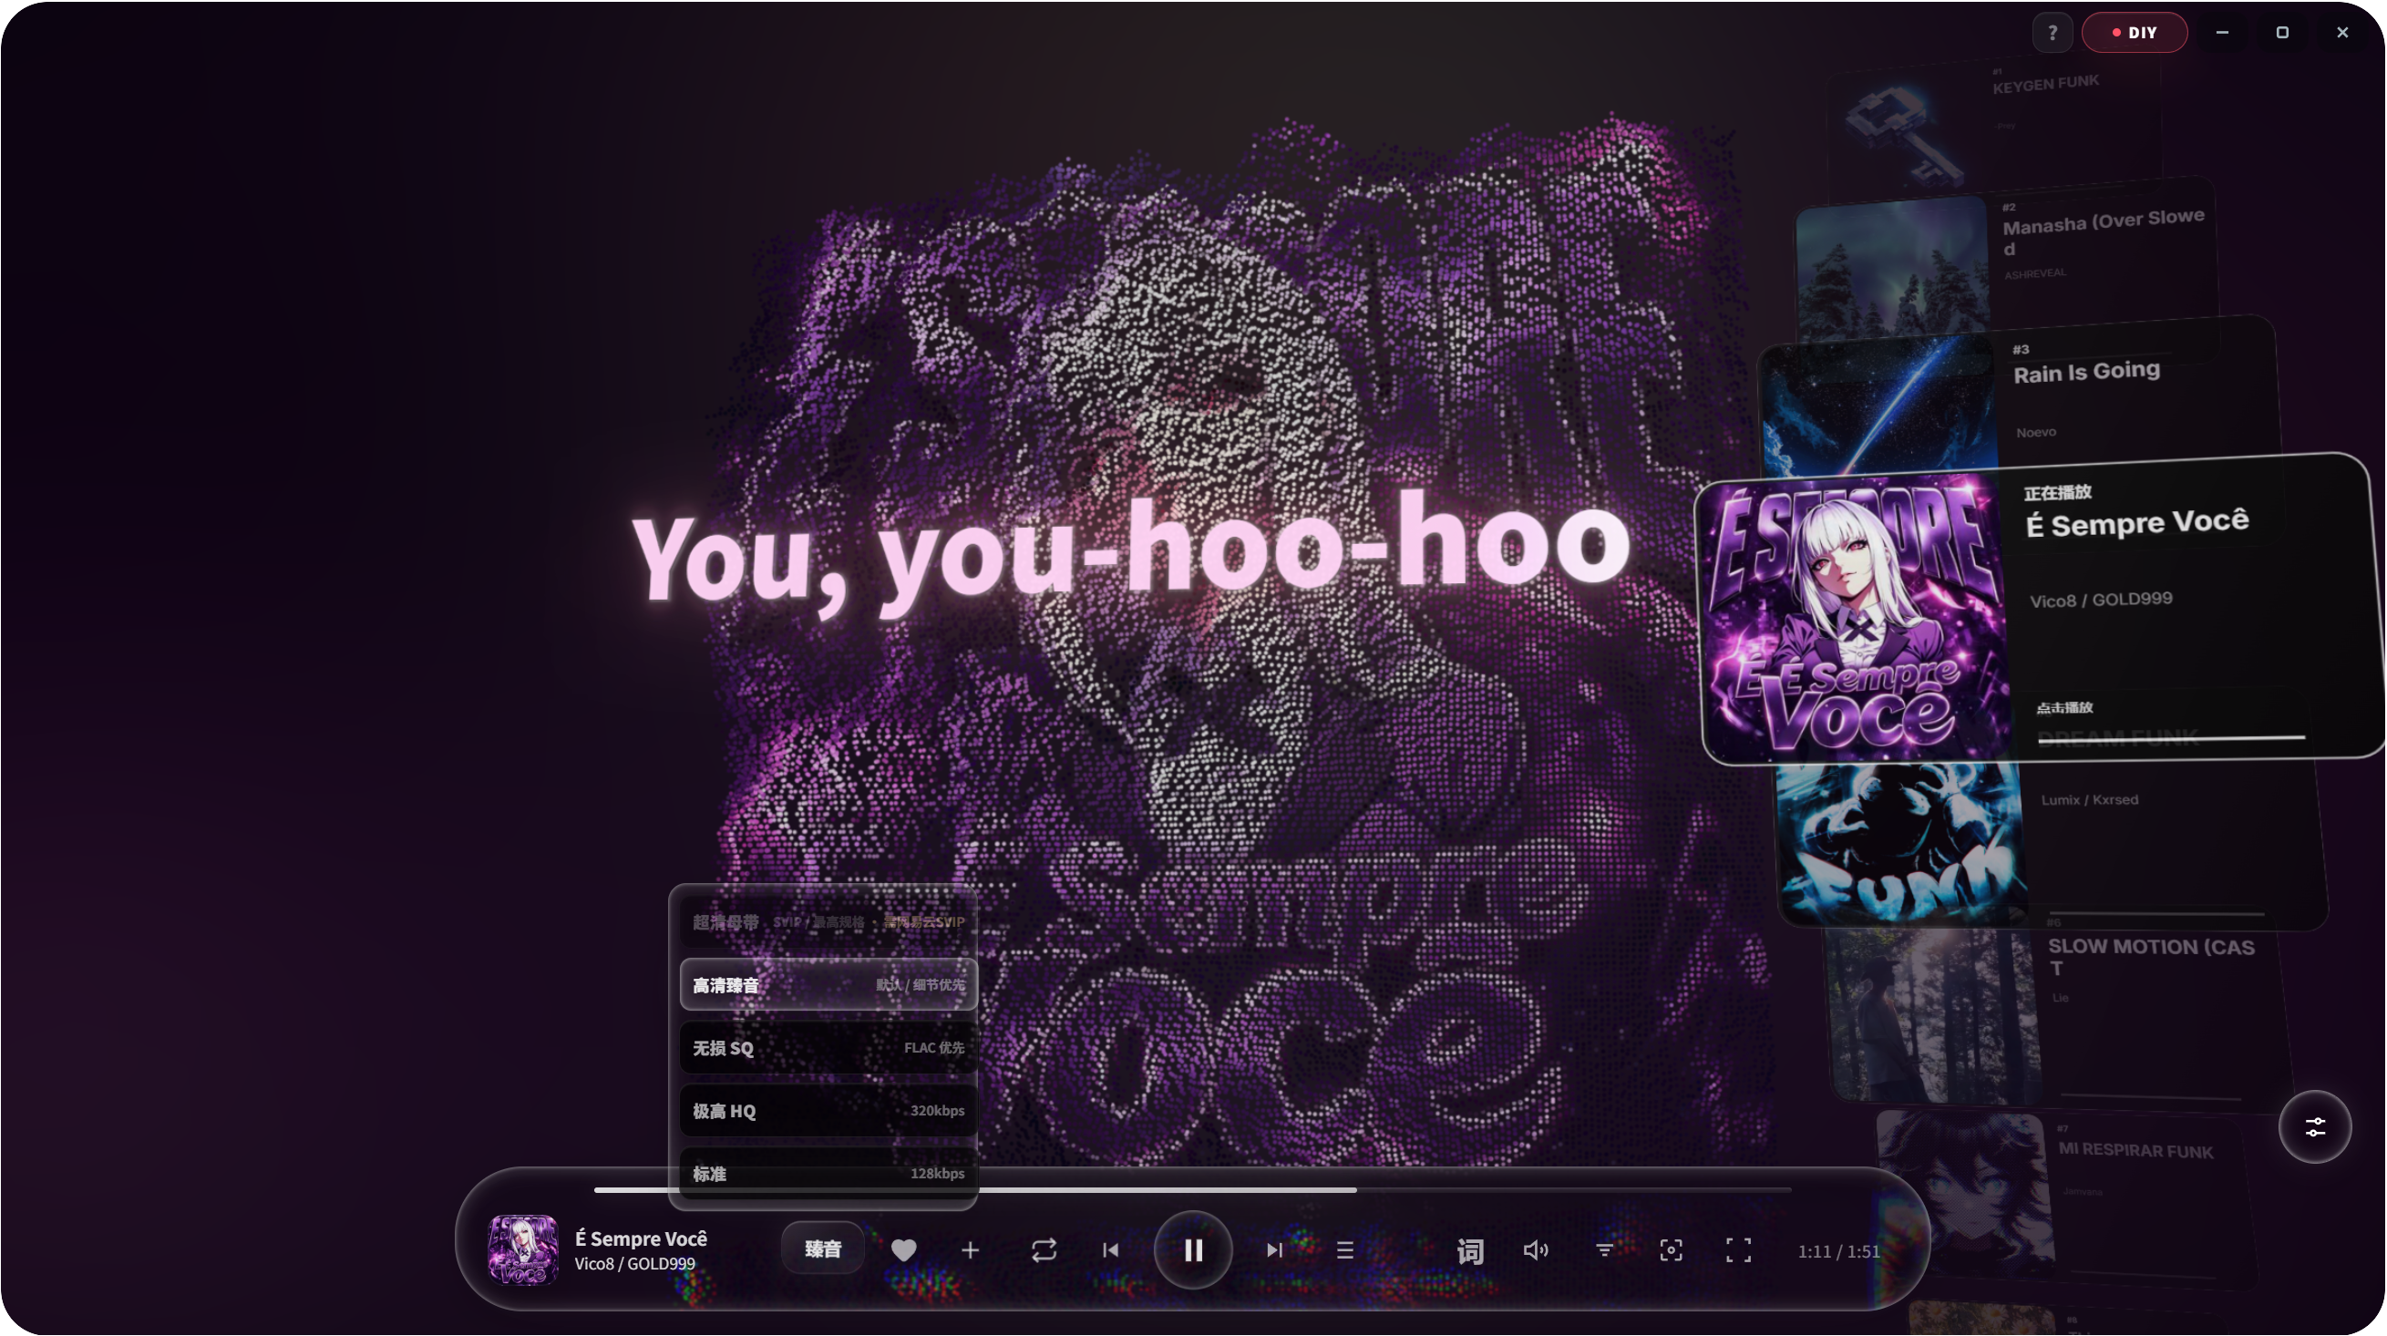Toggle lyrics with the 词 icon
Screen dimensions: 2387x1336
(x=1469, y=1250)
